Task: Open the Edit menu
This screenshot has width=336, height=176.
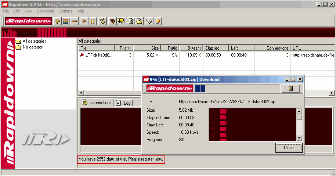Action: (x=17, y=11)
